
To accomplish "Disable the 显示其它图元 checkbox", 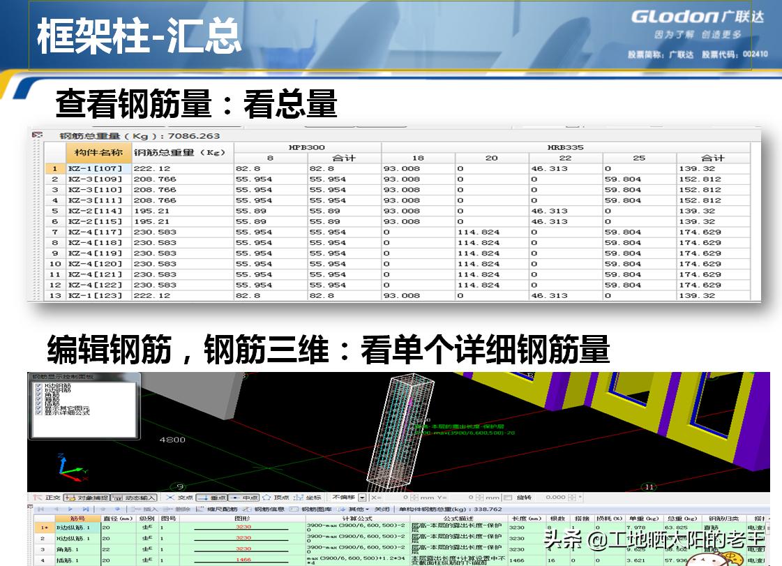I will point(38,408).
